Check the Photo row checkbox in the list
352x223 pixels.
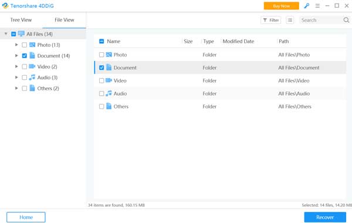coord(101,55)
